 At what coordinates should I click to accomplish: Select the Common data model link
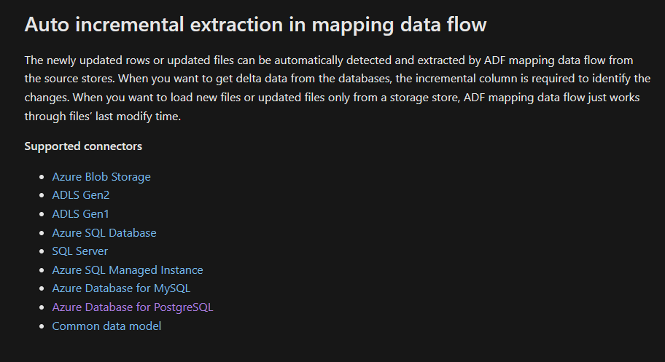[x=106, y=326]
